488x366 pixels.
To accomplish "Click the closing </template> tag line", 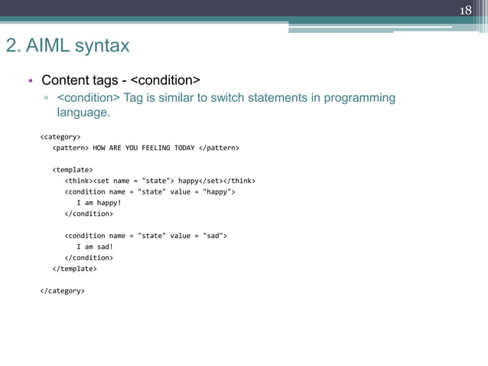I will (x=75, y=269).
